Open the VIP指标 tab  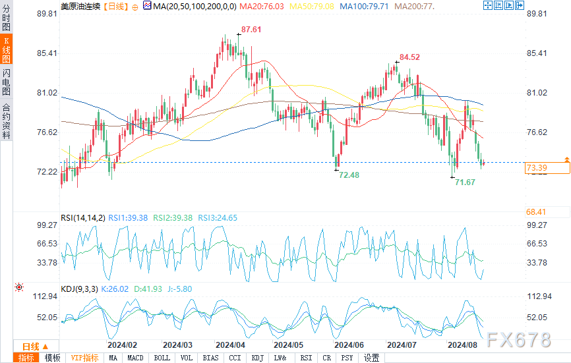click(x=84, y=358)
